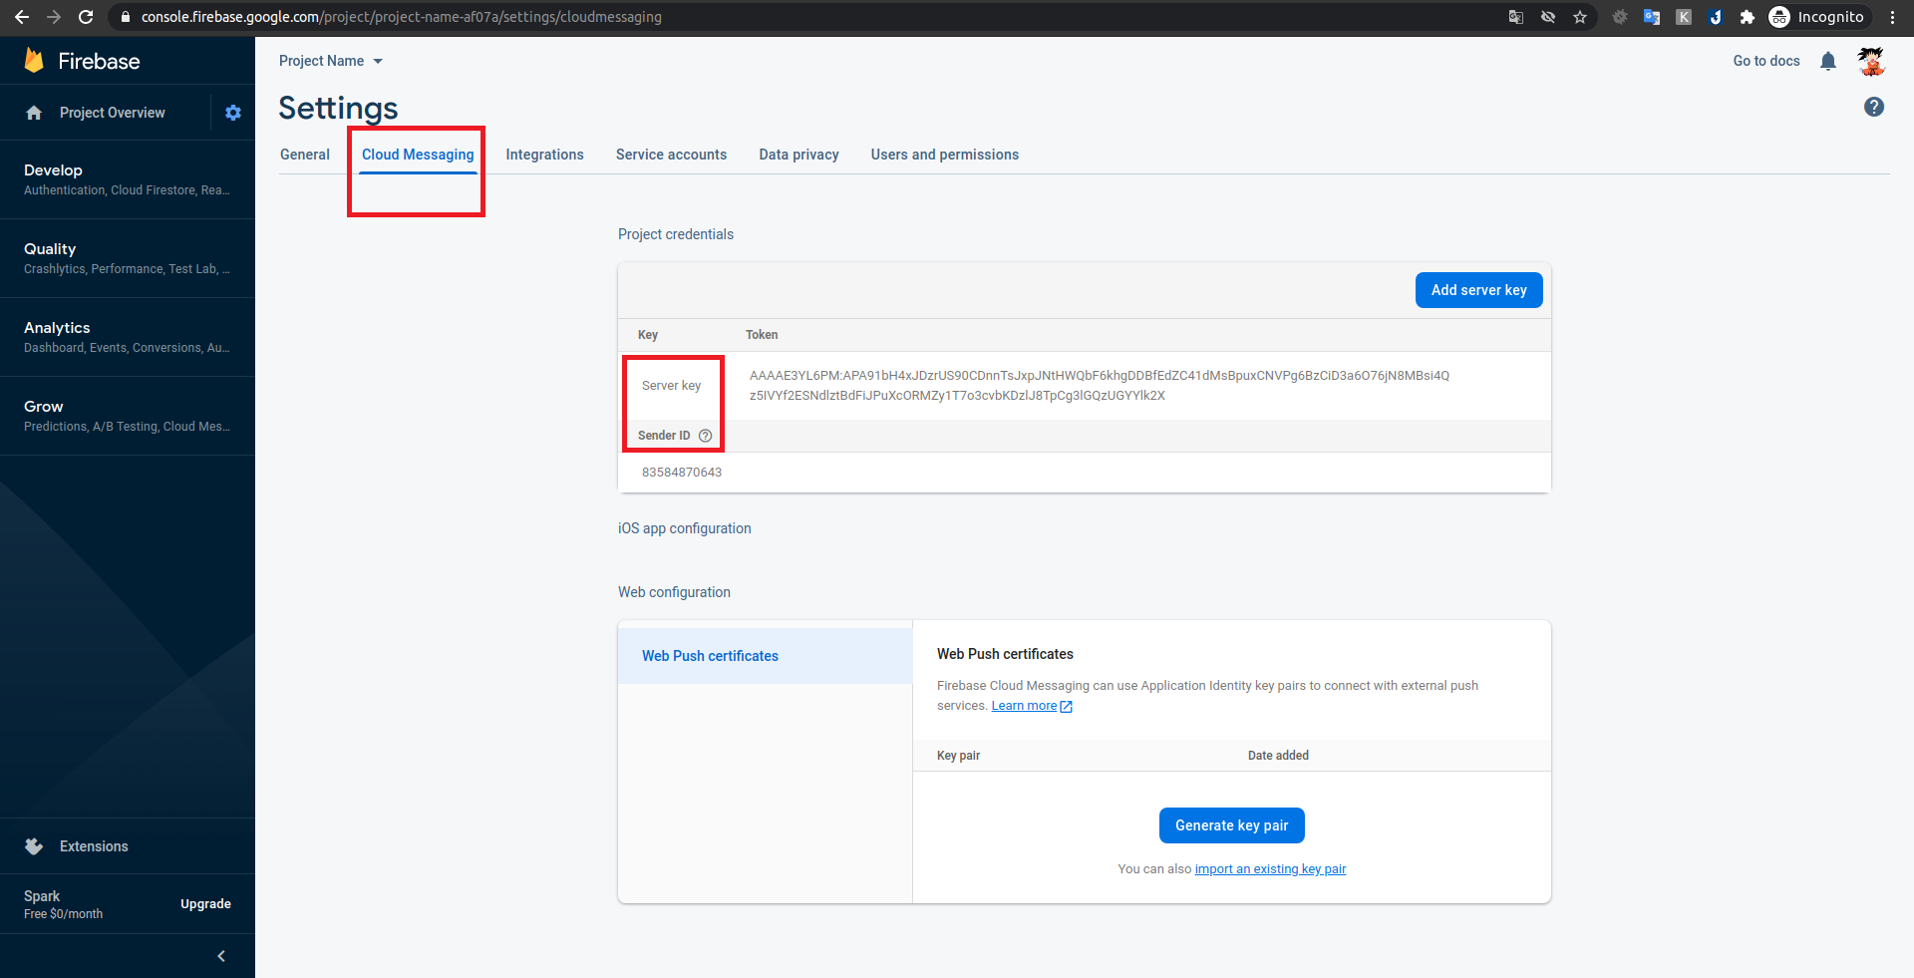Open the Chrome three-dot menu
Image resolution: width=1914 pixels, height=978 pixels.
coord(1892,17)
